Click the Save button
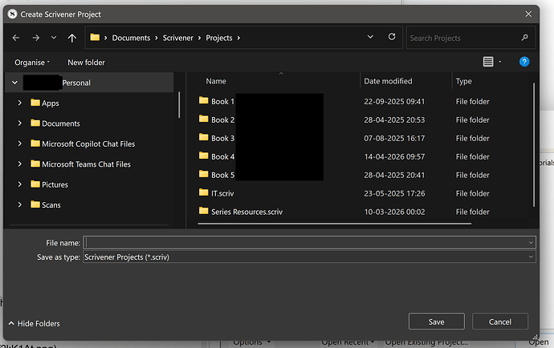 pos(436,322)
